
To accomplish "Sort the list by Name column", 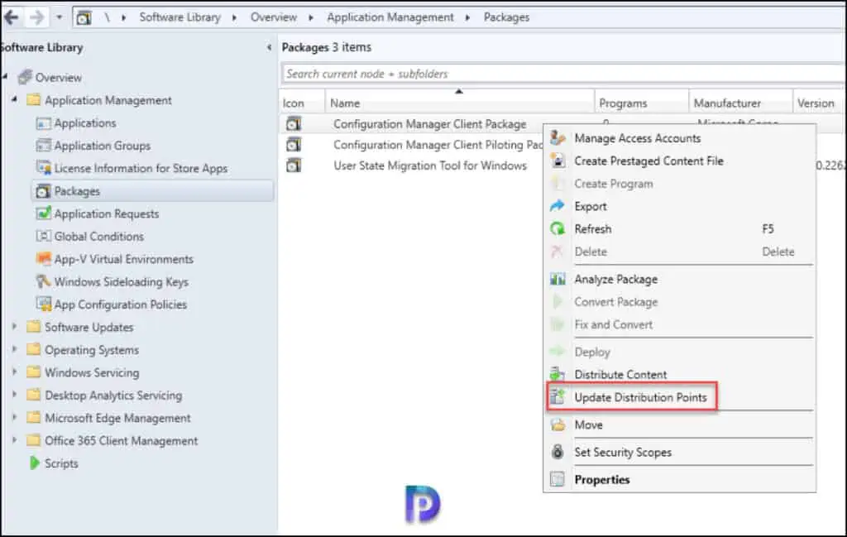I will pos(459,103).
